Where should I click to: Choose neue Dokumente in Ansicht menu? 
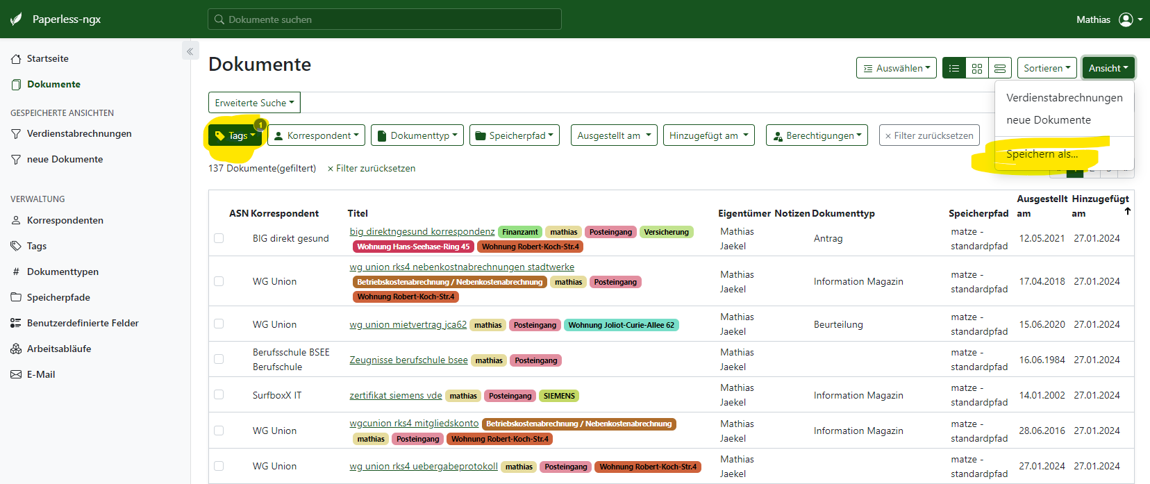point(1065,120)
